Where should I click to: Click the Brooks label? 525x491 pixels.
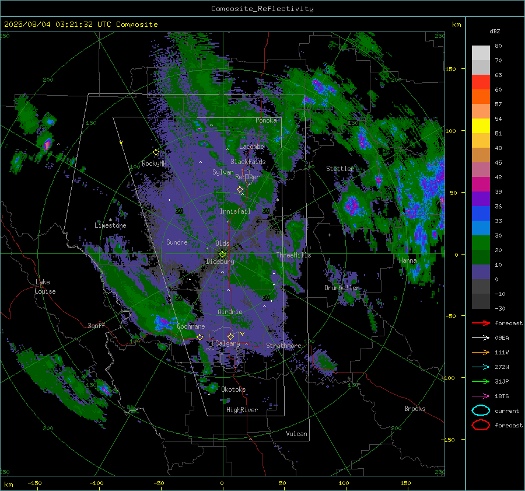415,409
